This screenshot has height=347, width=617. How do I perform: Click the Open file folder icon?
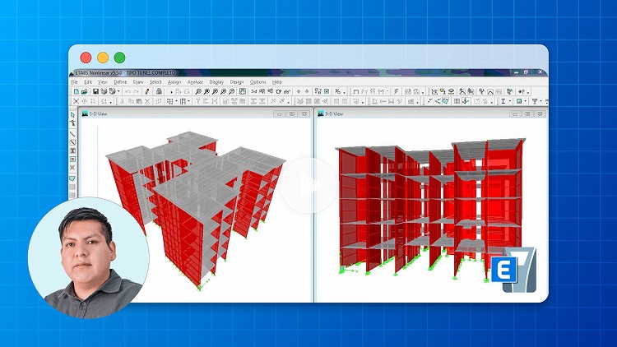pyautogui.click(x=84, y=91)
